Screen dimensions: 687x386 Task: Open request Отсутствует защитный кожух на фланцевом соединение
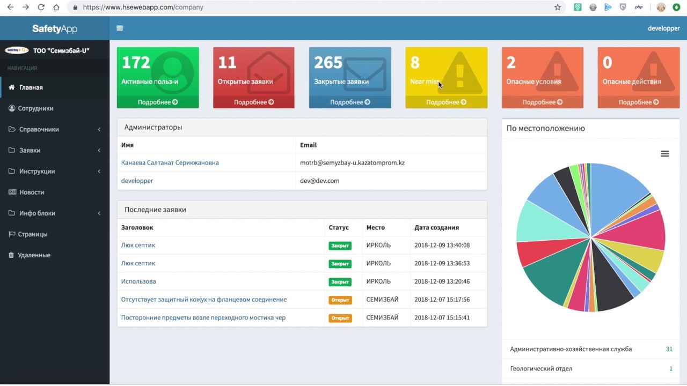pyautogui.click(x=204, y=300)
